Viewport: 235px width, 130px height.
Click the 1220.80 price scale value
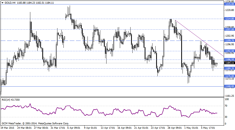click(230, 10)
